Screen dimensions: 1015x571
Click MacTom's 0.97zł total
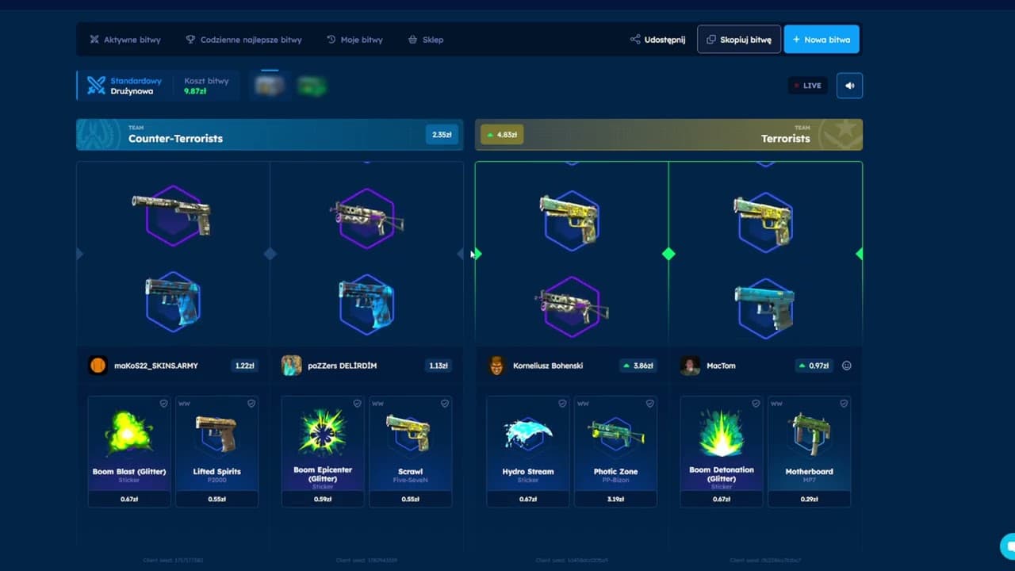(x=814, y=366)
